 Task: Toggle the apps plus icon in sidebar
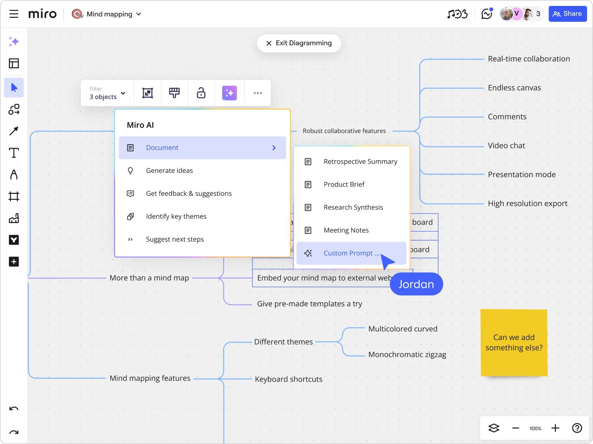(14, 262)
